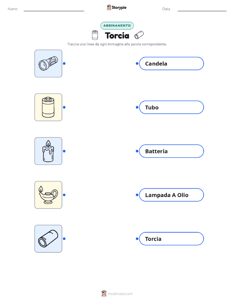Viewport: 234px width, 303px height.
Task: Click the candle picture card
Action: tap(48, 151)
